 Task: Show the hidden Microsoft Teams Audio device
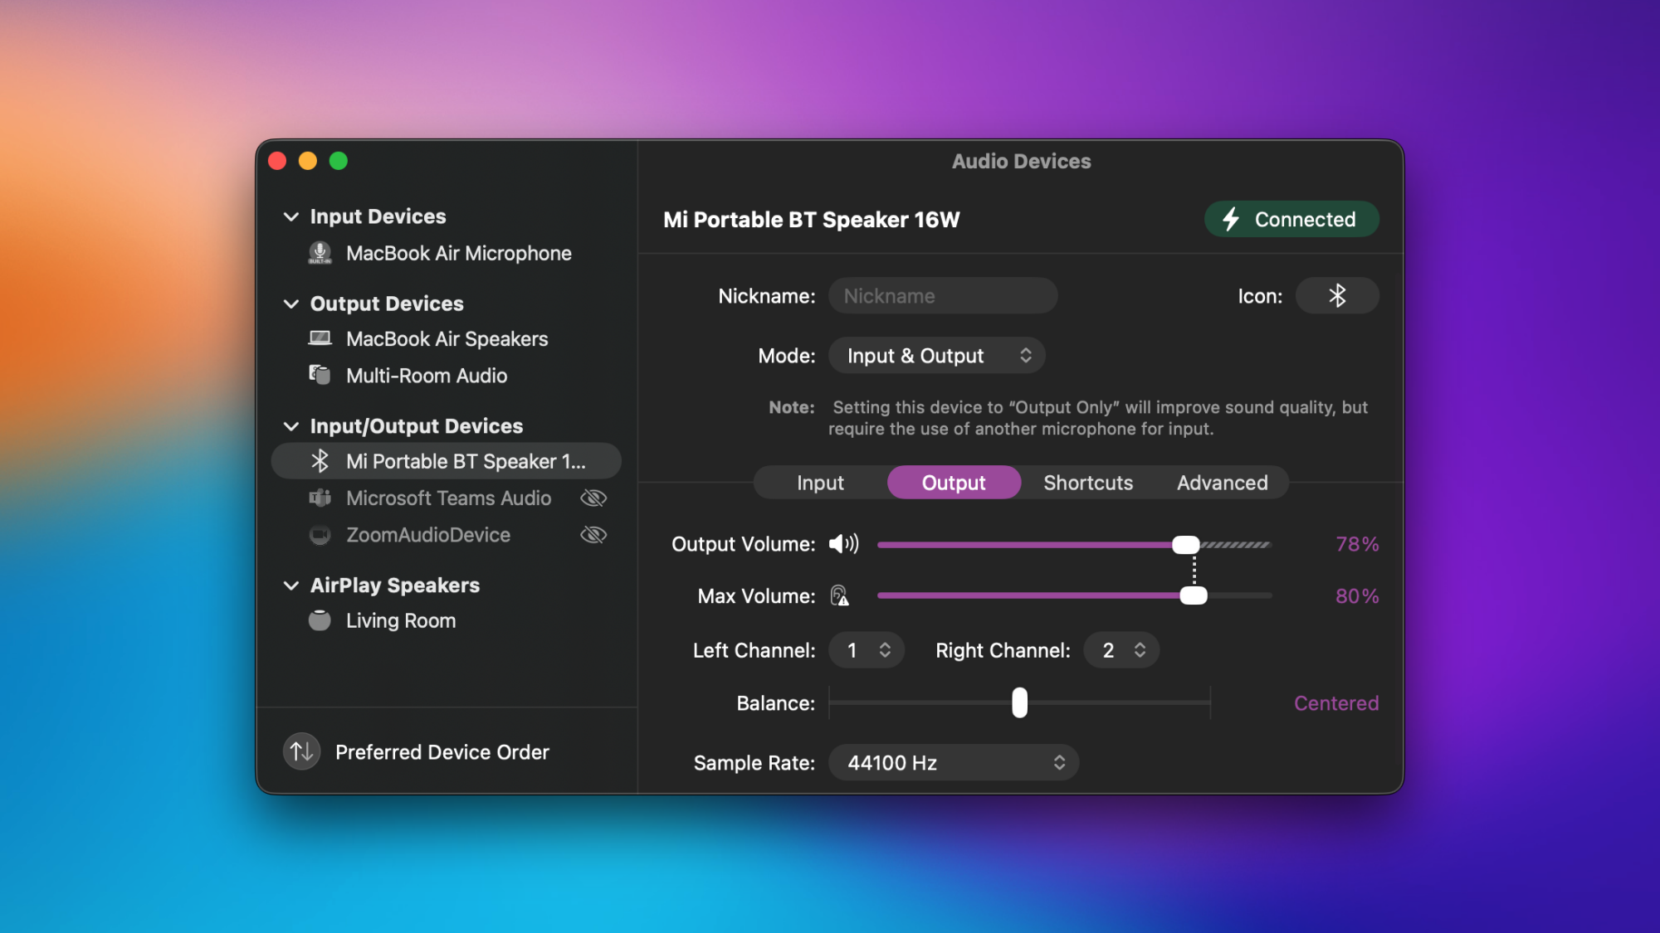tap(593, 498)
